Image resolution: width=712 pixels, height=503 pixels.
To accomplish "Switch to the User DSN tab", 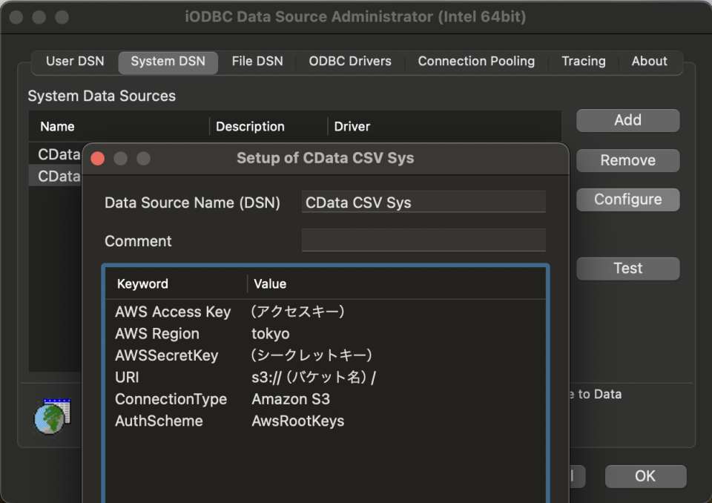I will 75,62.
